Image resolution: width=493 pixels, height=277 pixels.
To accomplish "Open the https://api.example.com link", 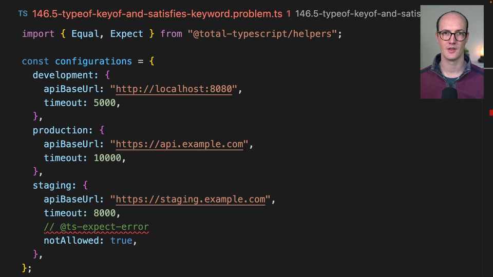I will coord(179,144).
